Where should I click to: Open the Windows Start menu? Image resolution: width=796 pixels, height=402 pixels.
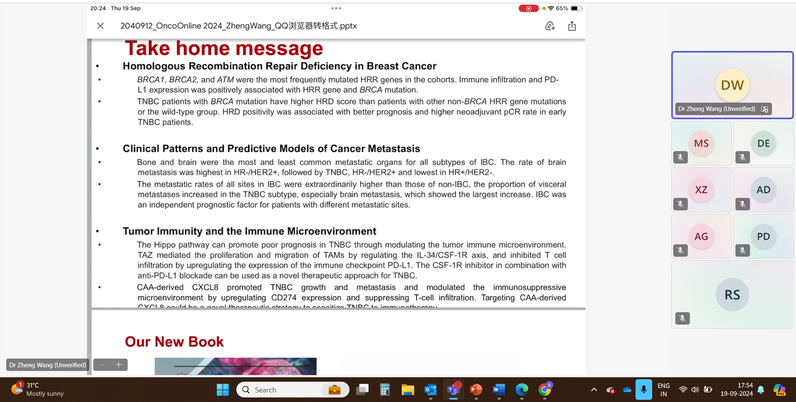point(223,390)
